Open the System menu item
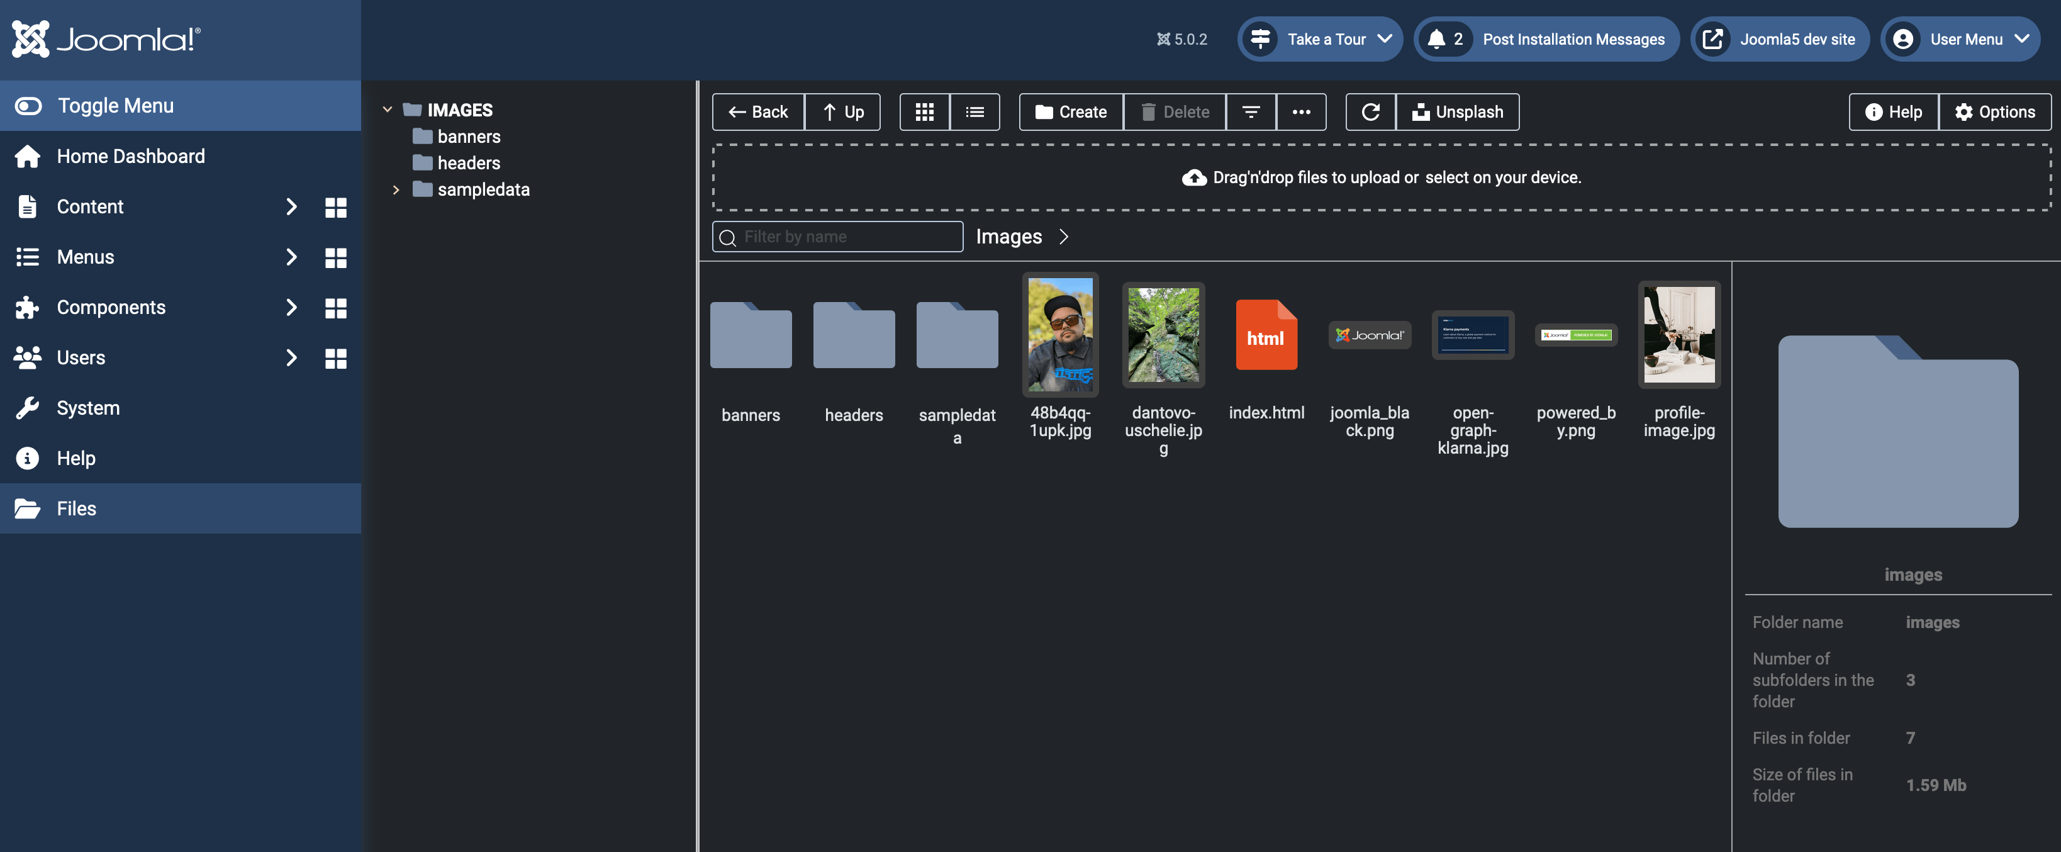This screenshot has width=2061, height=852. click(88, 407)
